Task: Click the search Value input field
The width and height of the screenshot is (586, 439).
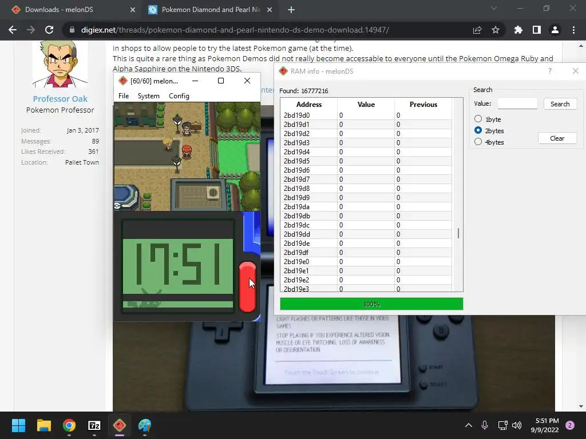Action: (517, 104)
